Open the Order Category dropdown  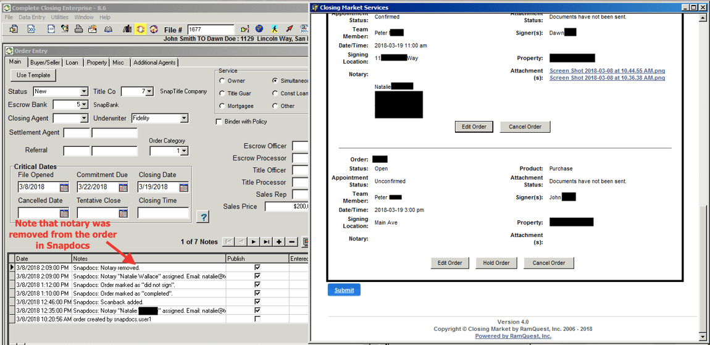(x=184, y=151)
